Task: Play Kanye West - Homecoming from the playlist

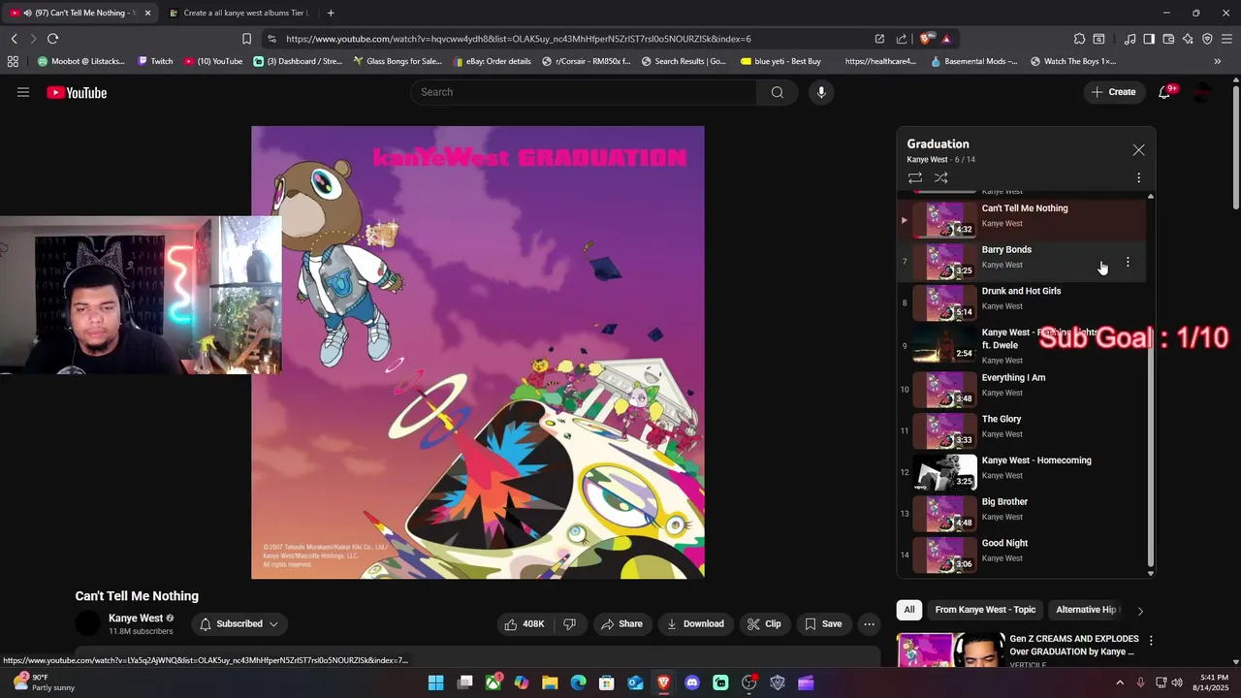Action: coord(1022,473)
